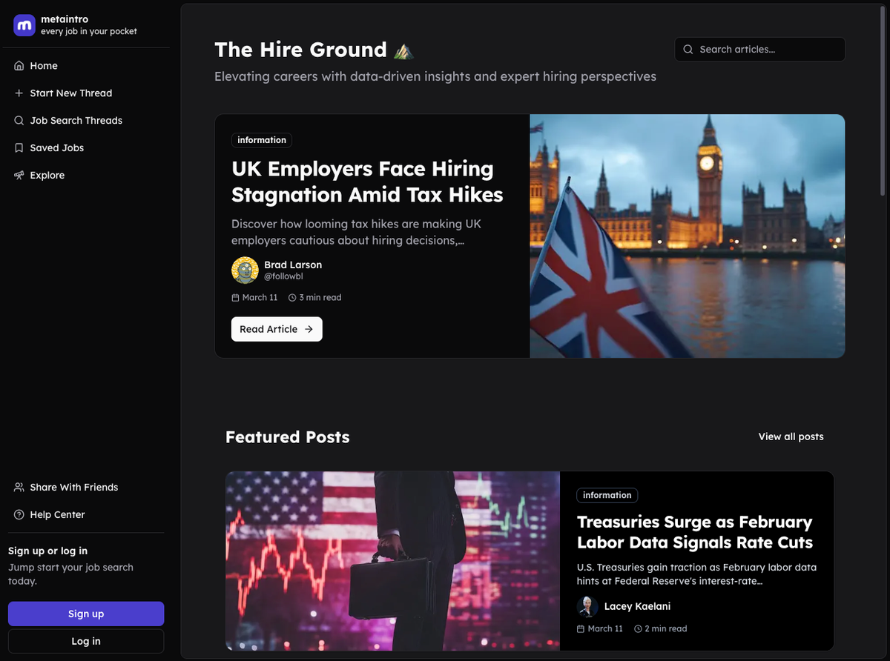The height and width of the screenshot is (661, 890).
Task: Open the Job Search Threads menu item
Action: tap(76, 121)
